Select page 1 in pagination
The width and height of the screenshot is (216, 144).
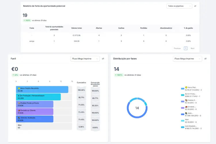tap(185, 48)
